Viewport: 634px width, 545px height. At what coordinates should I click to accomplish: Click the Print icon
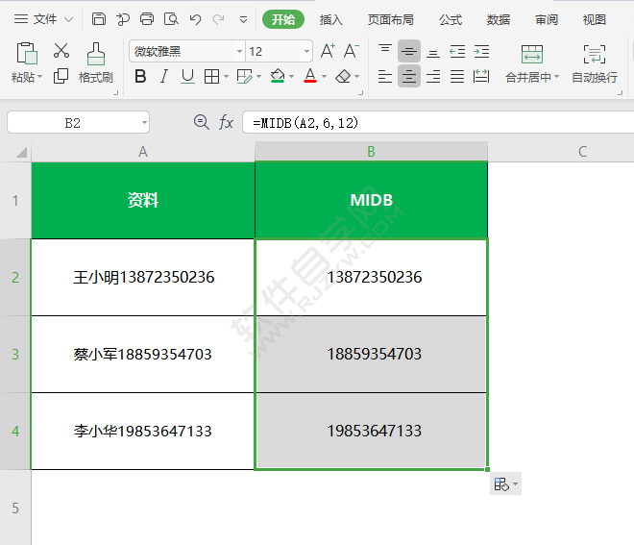pyautogui.click(x=147, y=19)
